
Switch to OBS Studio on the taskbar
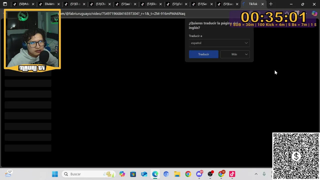pyautogui.click(x=210, y=174)
